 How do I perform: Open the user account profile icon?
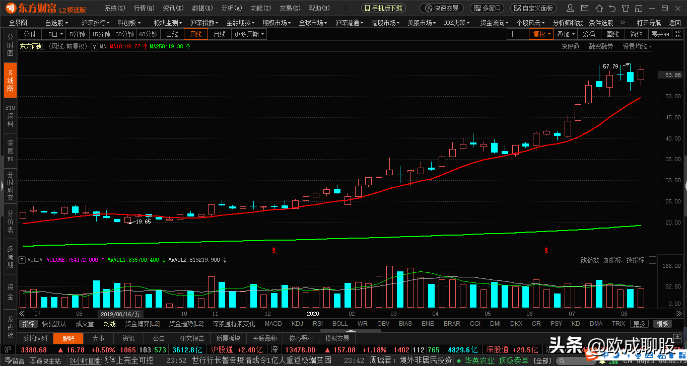(570, 8)
